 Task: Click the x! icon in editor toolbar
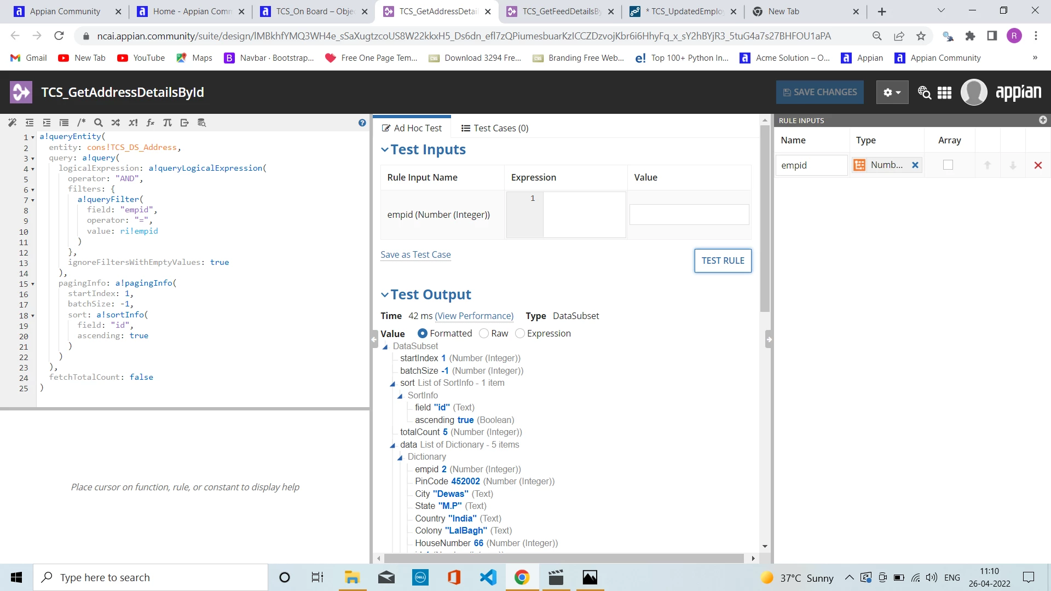(133, 123)
